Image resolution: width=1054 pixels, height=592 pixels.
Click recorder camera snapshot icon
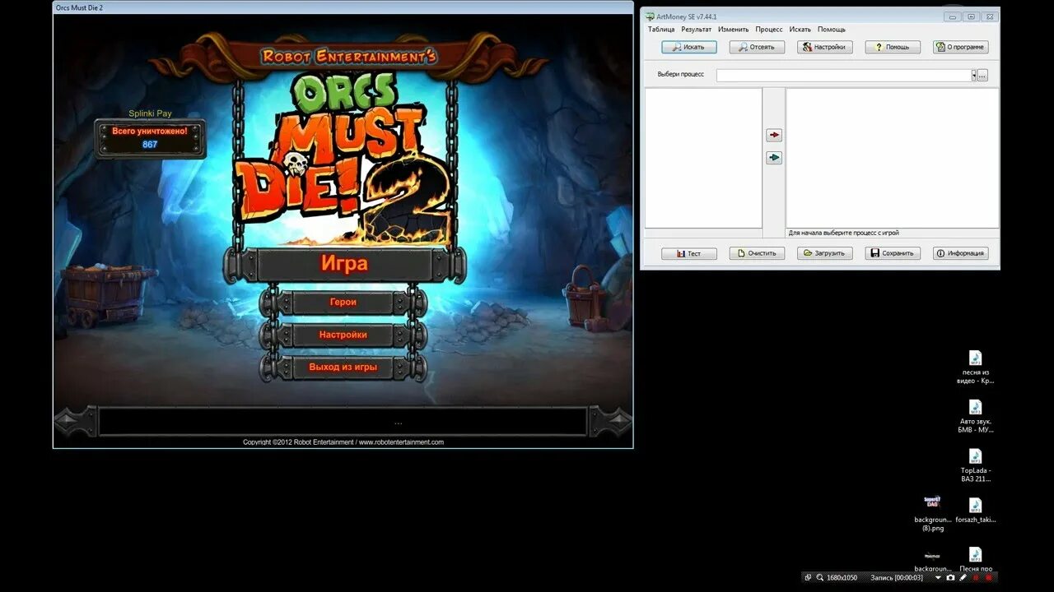click(x=950, y=578)
